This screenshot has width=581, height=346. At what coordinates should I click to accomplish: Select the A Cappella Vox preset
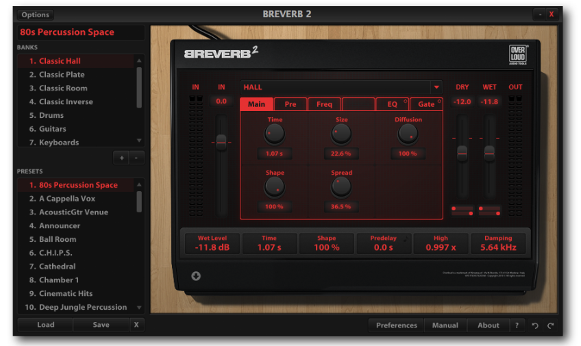(76, 199)
